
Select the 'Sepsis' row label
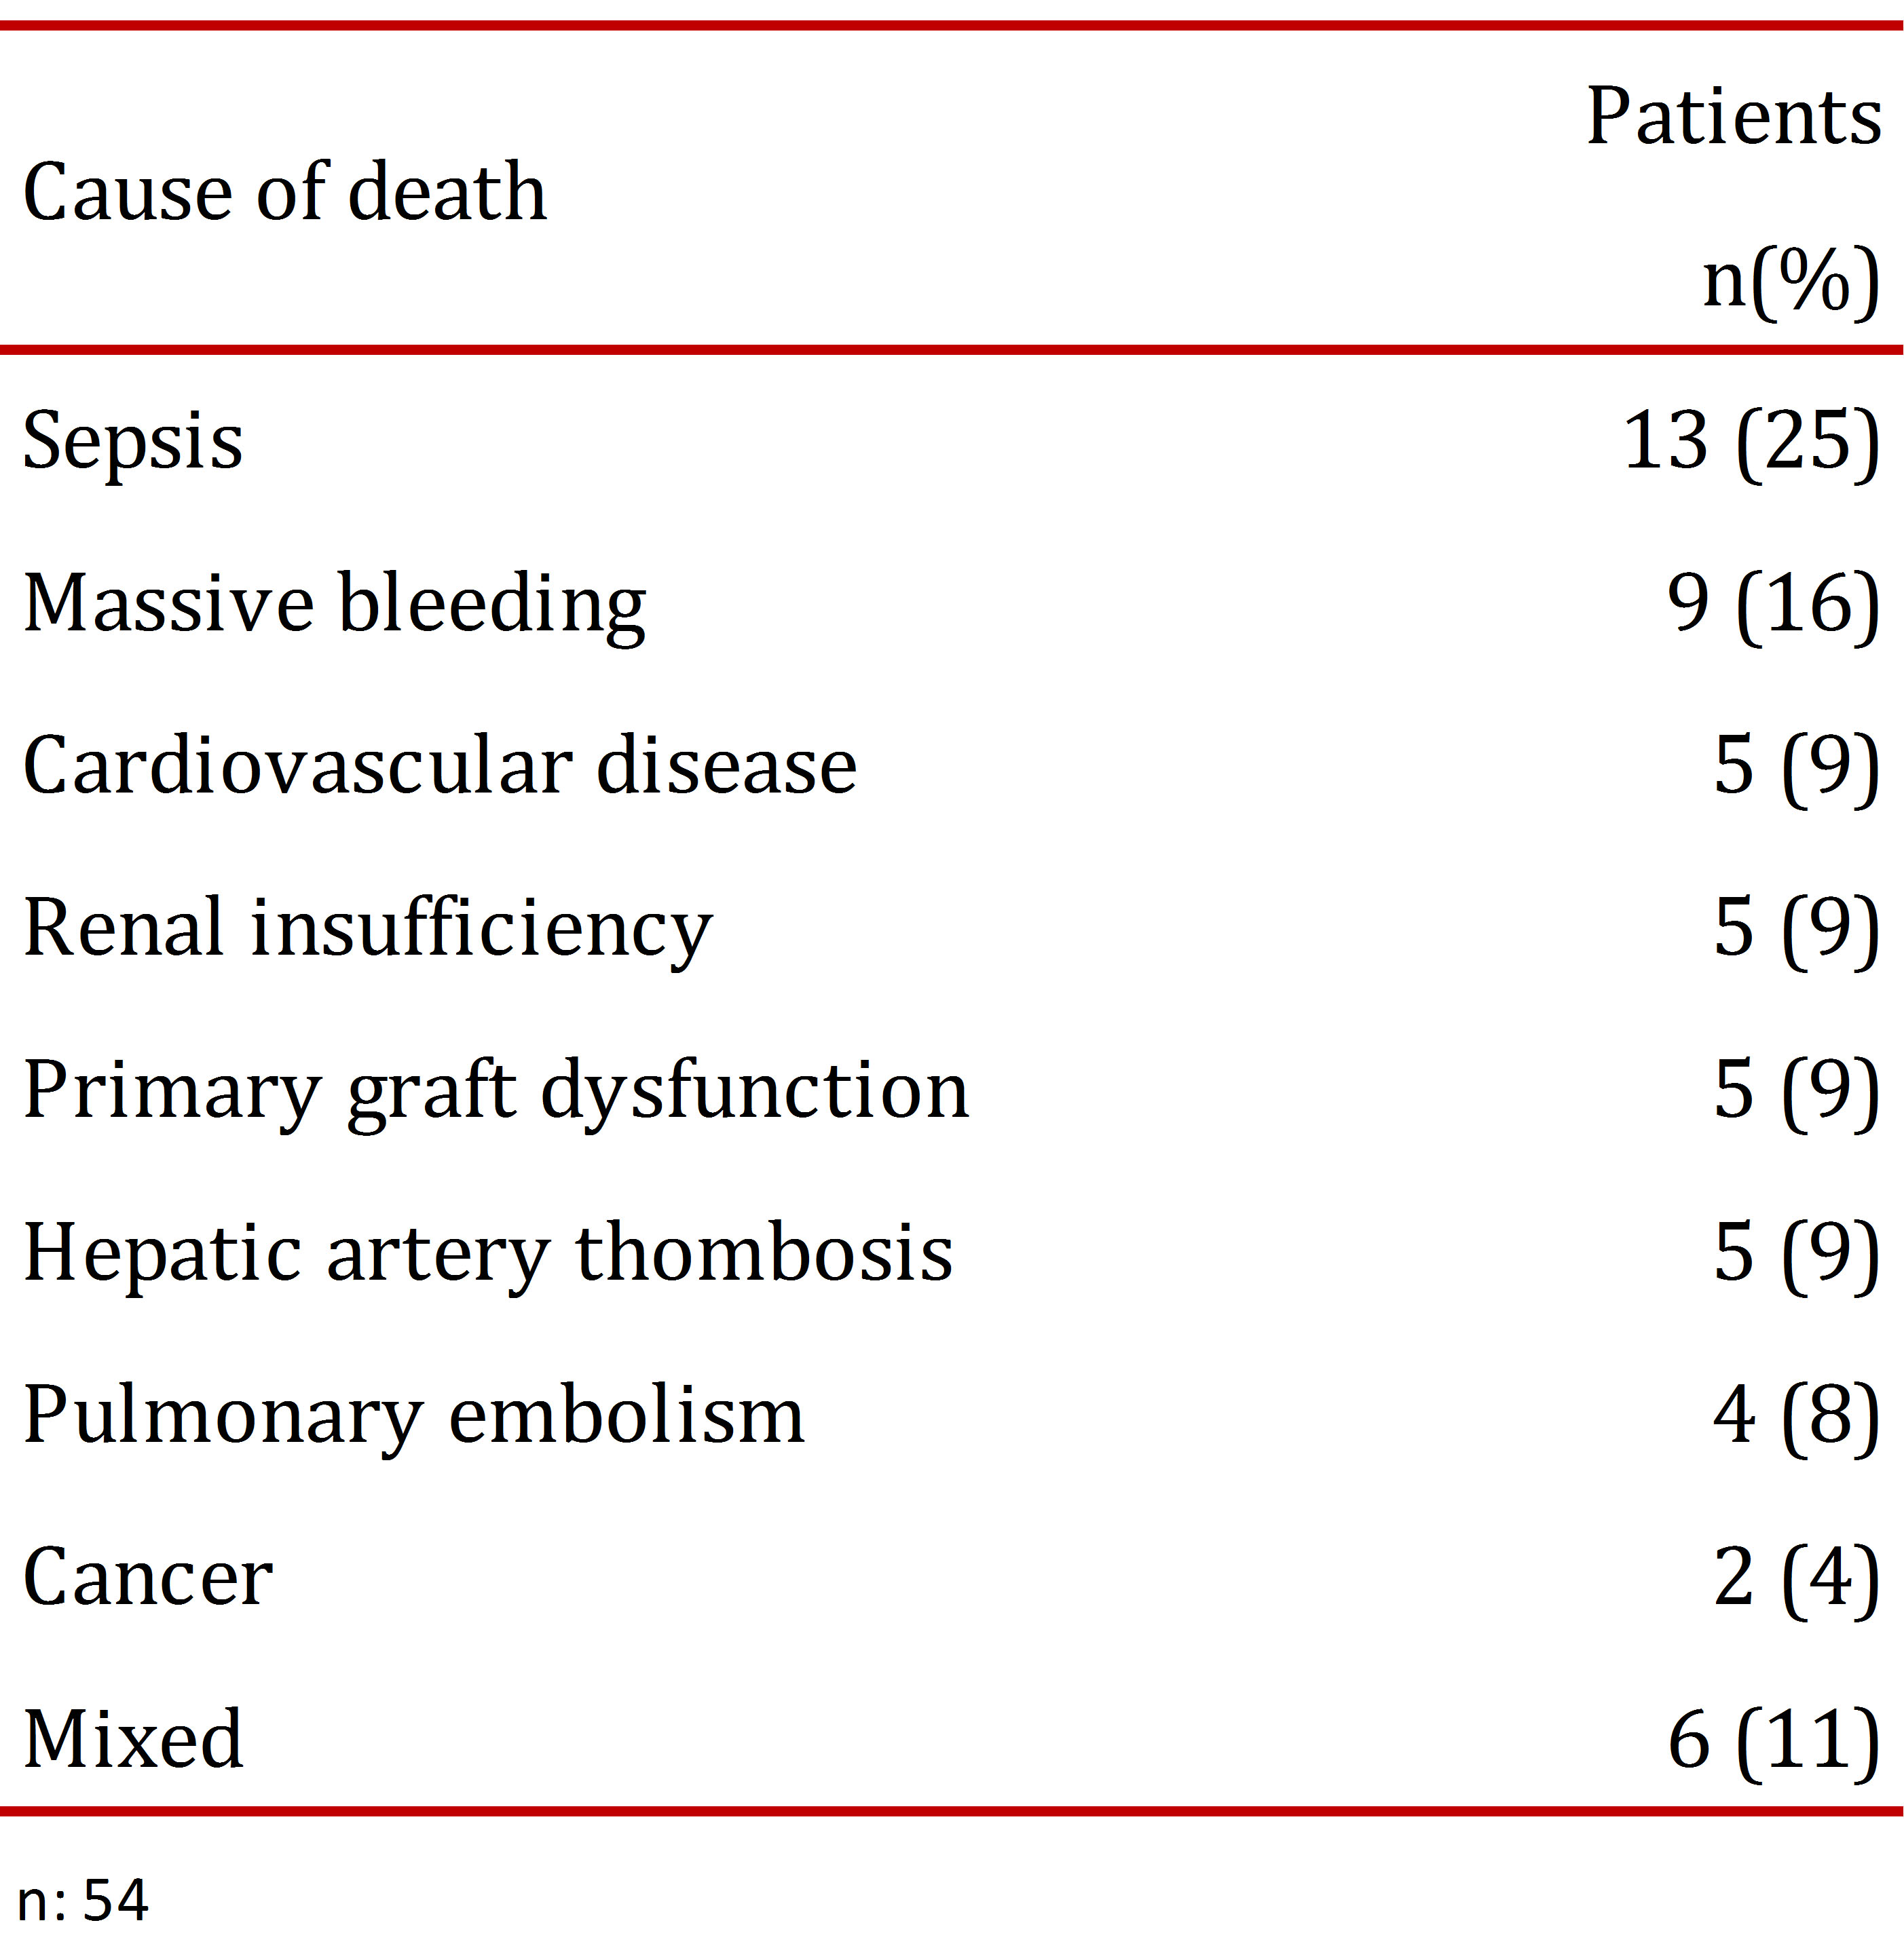pyautogui.click(x=133, y=441)
